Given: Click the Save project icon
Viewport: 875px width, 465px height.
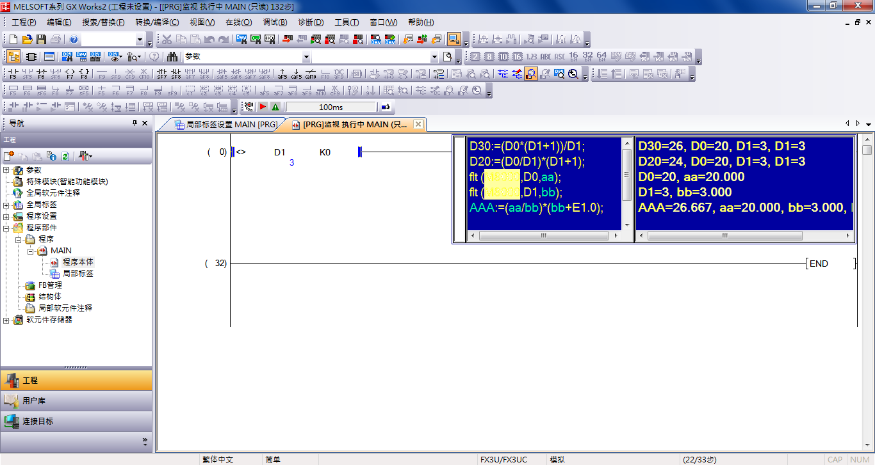Looking at the screenshot, I should [41, 40].
